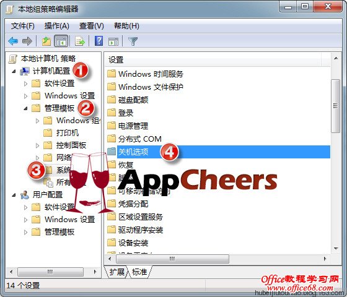The width and height of the screenshot is (347, 297).
Task: Click the 用户配置 user icon
Action: (x=25, y=195)
